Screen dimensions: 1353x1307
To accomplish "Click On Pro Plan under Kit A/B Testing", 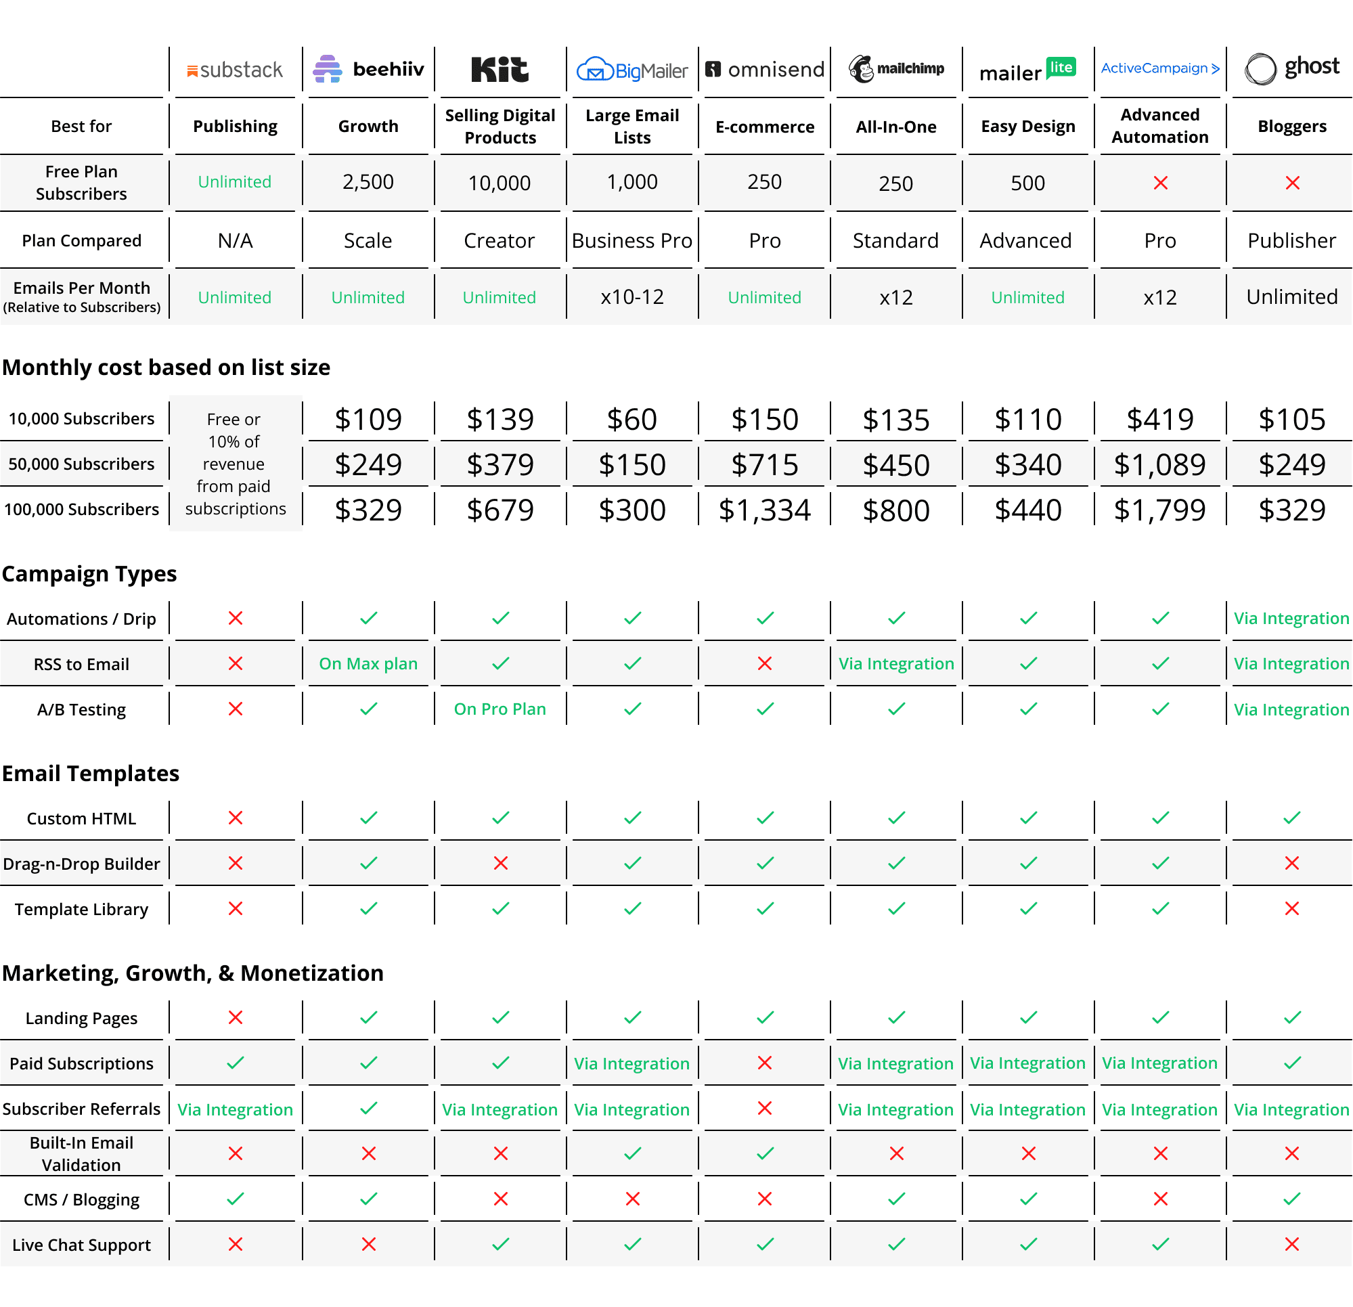I will click(x=499, y=709).
